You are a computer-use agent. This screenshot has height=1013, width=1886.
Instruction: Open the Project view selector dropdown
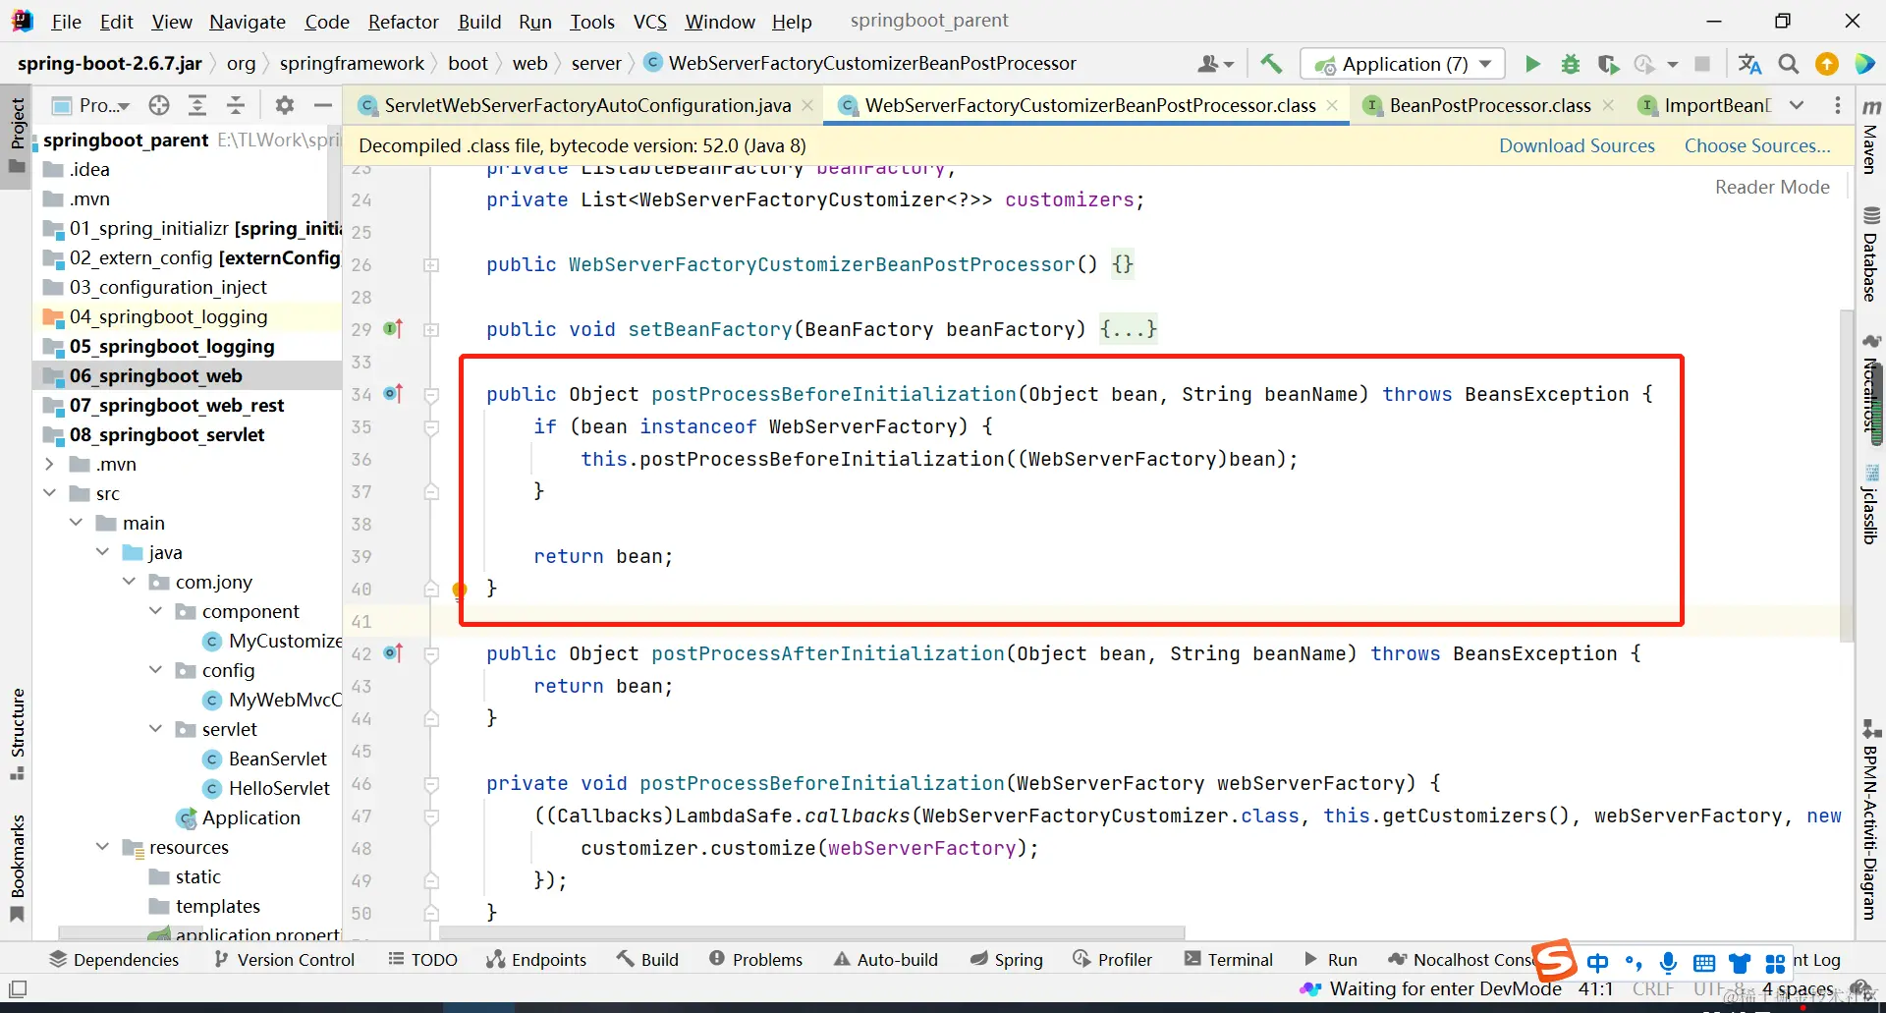92,105
